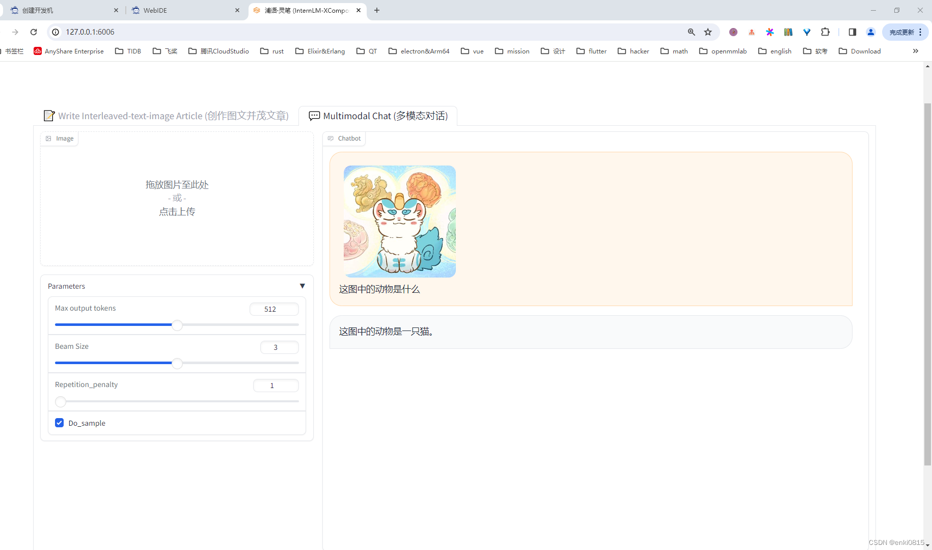Close the 创建开发机 browser tab
Viewport: 932px width, 550px height.
pos(116,10)
